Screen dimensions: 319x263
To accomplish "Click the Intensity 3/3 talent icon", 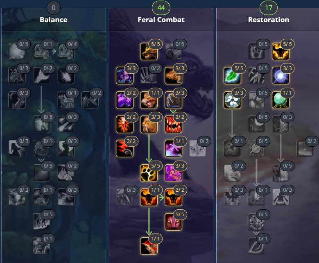I will [281, 75].
